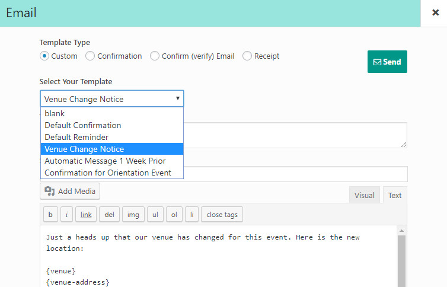
Task: Select the Receipt template type radio button
Action: [x=247, y=56]
